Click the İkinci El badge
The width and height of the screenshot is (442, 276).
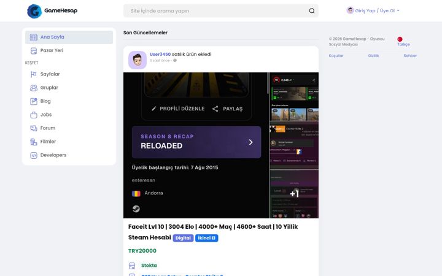tap(207, 238)
